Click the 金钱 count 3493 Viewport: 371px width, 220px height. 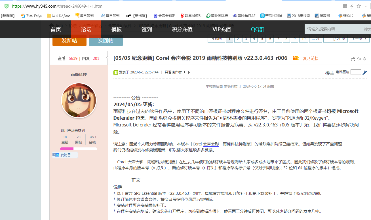pyautogui.click(x=92, y=137)
